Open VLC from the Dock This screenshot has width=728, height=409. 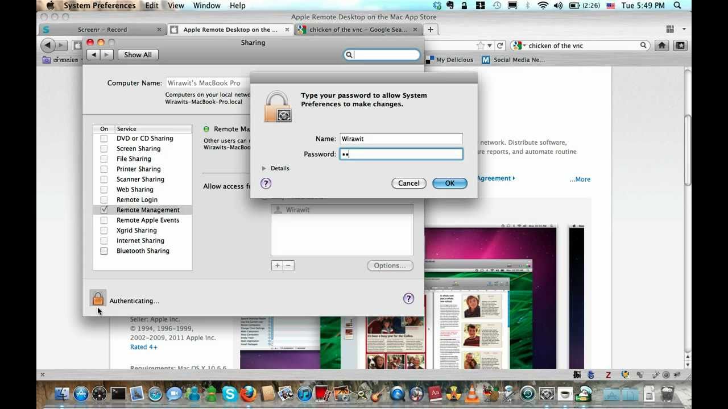pos(472,393)
